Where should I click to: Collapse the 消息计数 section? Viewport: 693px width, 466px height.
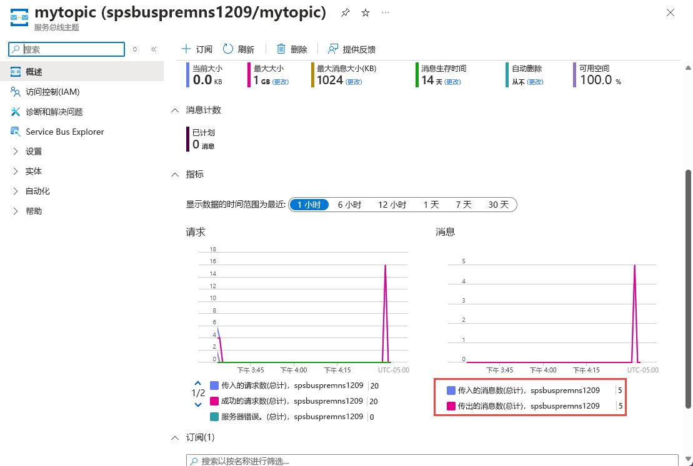point(175,110)
